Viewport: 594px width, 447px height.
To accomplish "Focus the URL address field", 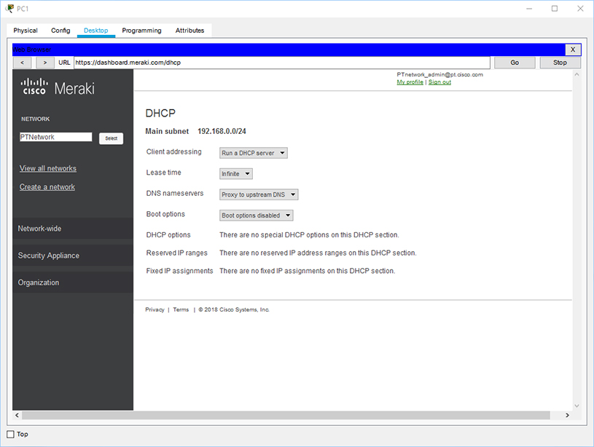I will (282, 63).
